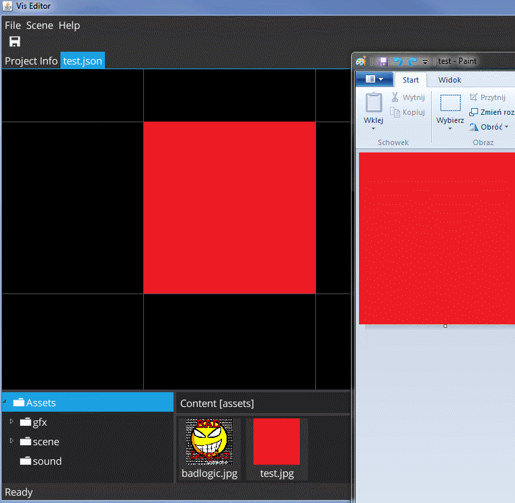The image size is (515, 503).
Task: Select the sound folder in assets tree
Action: 47,461
